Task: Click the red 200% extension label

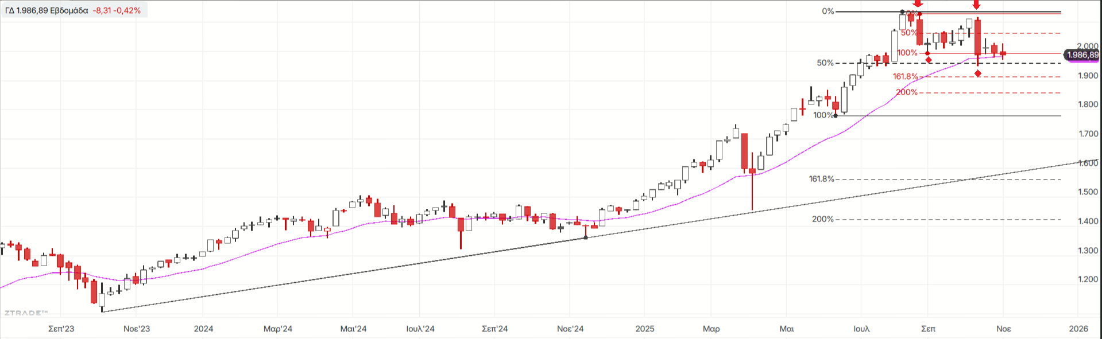Action: [907, 92]
